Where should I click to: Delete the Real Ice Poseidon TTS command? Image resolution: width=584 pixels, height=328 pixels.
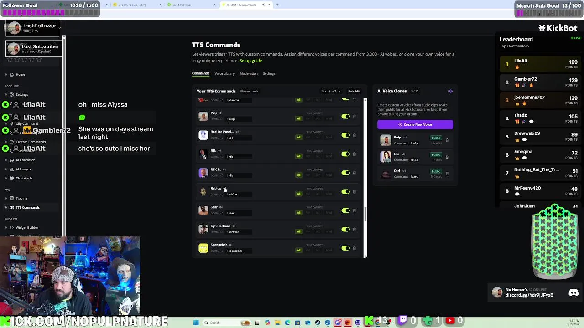tap(355, 135)
